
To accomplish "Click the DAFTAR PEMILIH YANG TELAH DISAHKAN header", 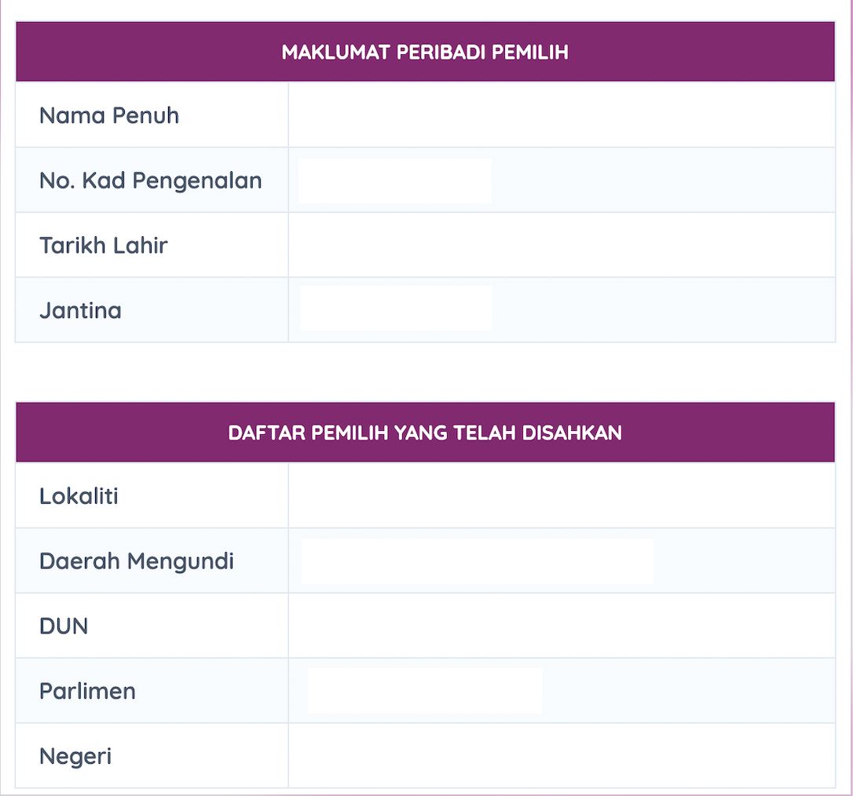I will pyautogui.click(x=425, y=433).
